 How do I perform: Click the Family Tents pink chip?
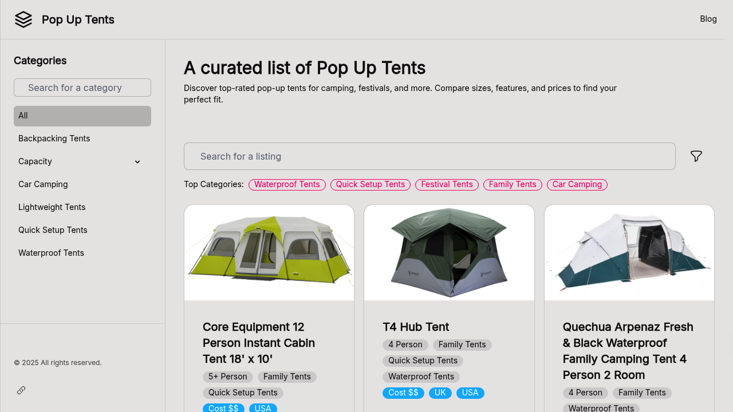tap(513, 184)
